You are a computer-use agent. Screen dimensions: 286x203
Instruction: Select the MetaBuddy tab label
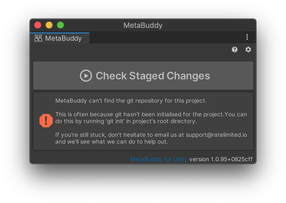coord(63,38)
